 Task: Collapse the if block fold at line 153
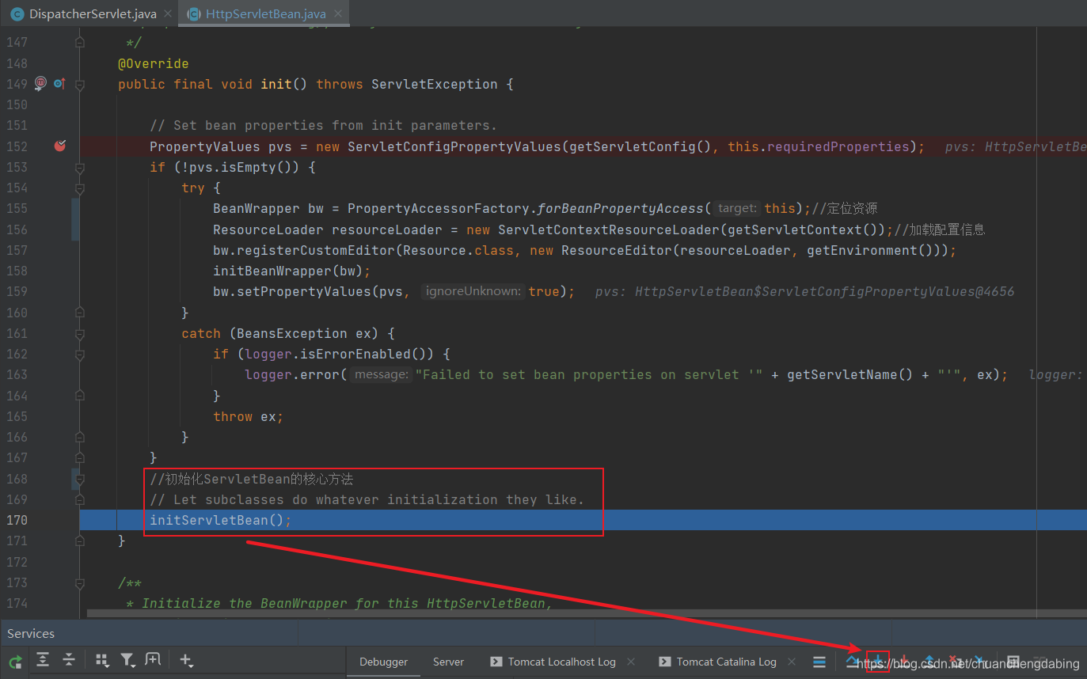pos(80,167)
